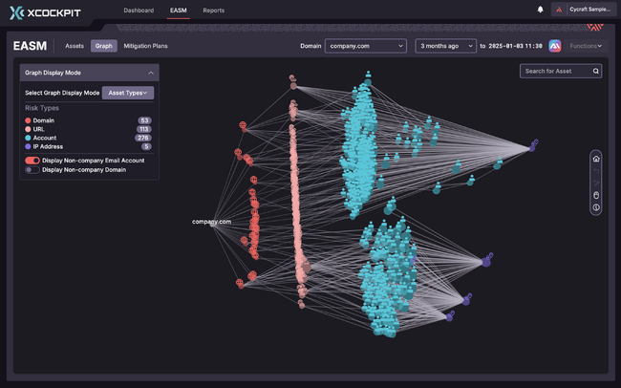Click the Domain legend entry
Screen dimensions: 621x388
click(x=44, y=120)
